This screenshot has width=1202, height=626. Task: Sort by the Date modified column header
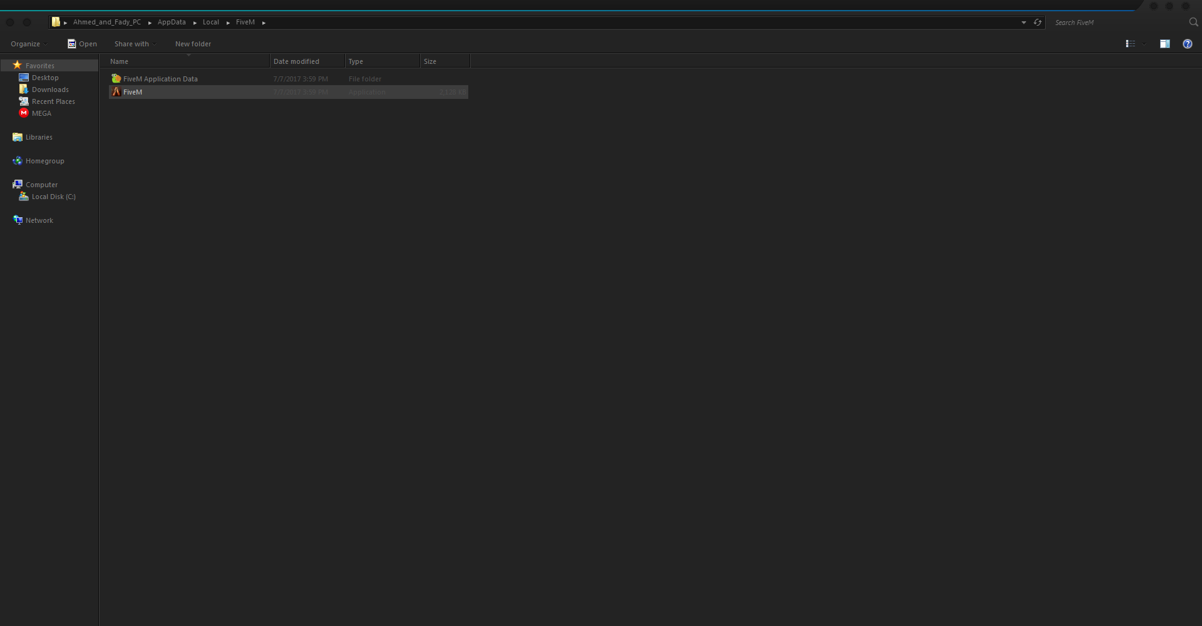click(307, 61)
